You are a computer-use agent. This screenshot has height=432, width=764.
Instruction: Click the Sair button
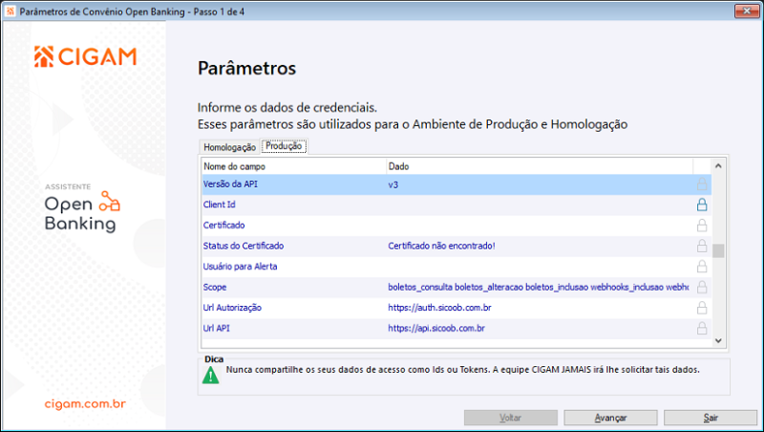click(711, 418)
